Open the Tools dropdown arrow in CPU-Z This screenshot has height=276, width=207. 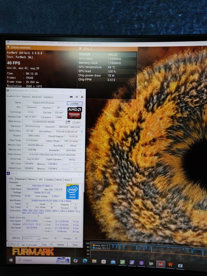[51, 244]
